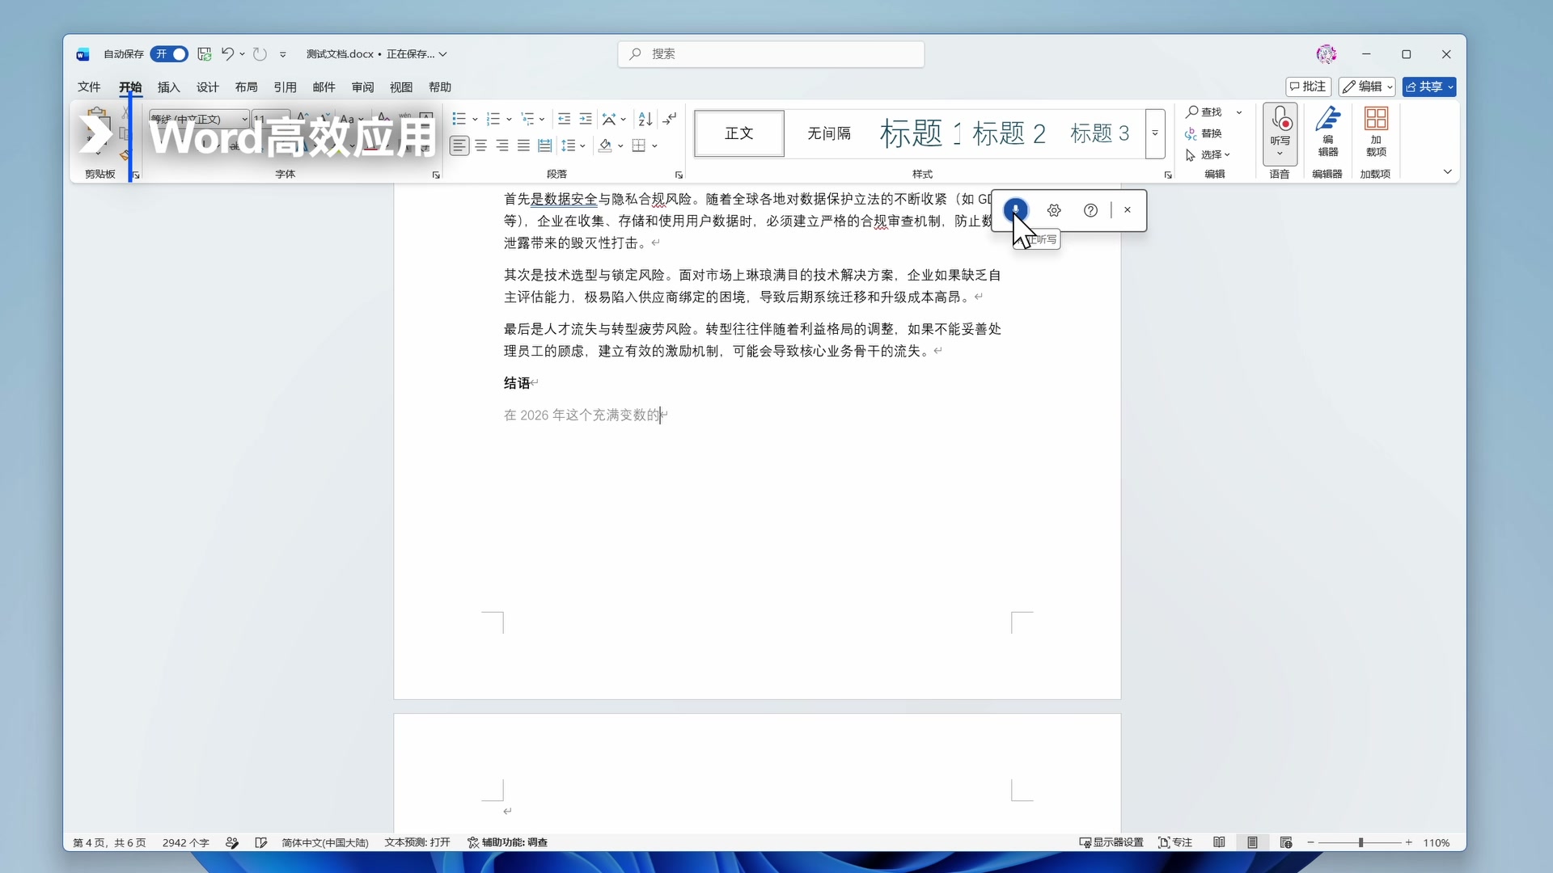Open the 布局 tab

(x=247, y=87)
